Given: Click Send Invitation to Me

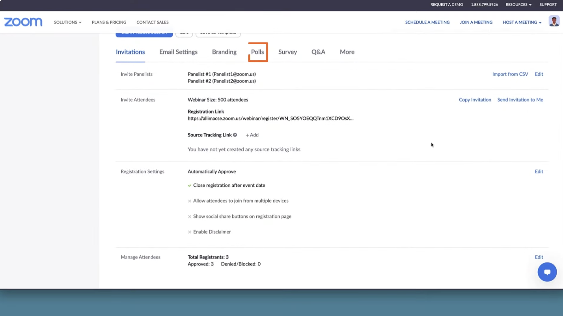Looking at the screenshot, I should (520, 100).
